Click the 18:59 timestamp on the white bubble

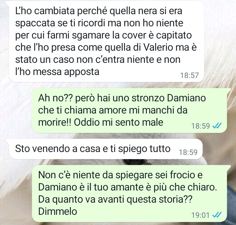[188, 152]
